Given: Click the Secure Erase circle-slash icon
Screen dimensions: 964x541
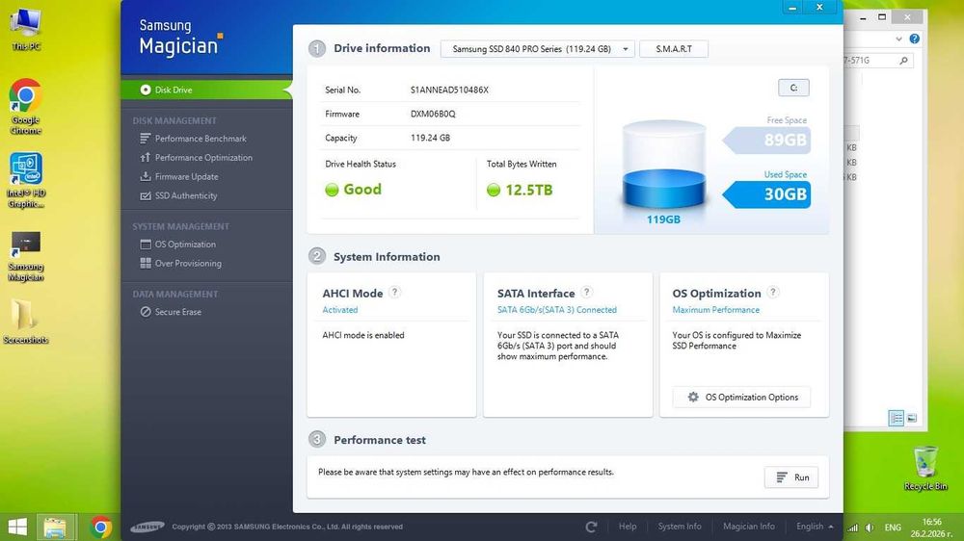Looking at the screenshot, I should [146, 312].
